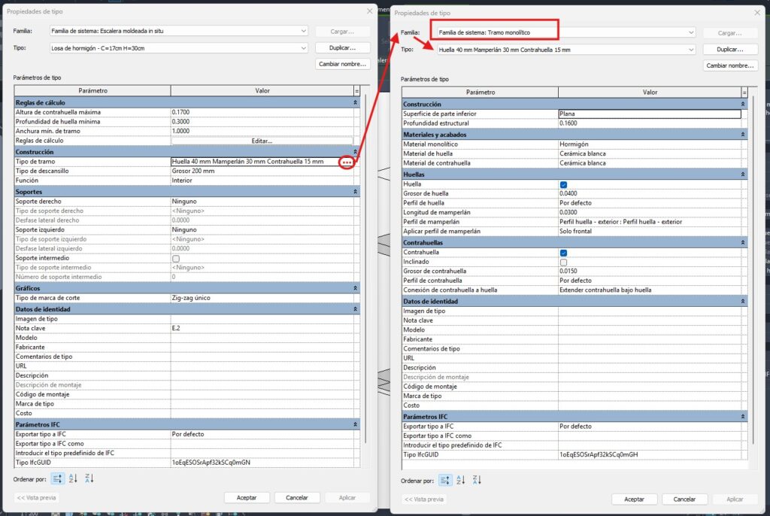Viewport: 770px width, 516px height.
Task: Collapse the Reglas de cálculo section
Action: [355, 102]
